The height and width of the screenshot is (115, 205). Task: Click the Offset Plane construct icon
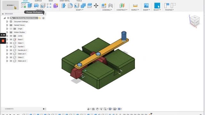coord(122,6)
